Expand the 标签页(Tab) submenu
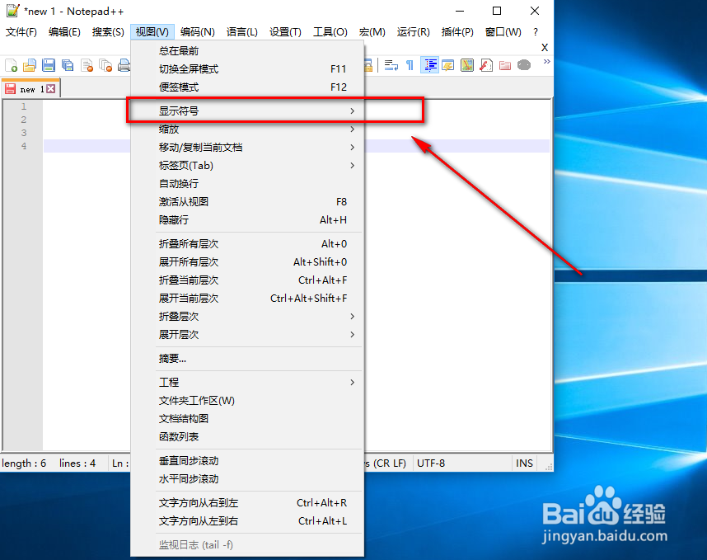Viewport: 707px width, 560px height. pos(247,165)
